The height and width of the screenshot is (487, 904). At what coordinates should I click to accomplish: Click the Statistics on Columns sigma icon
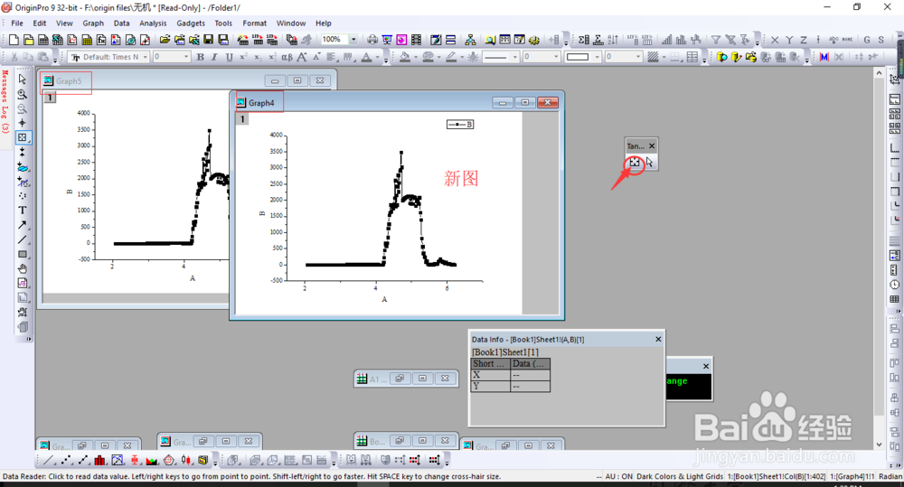[x=583, y=39]
